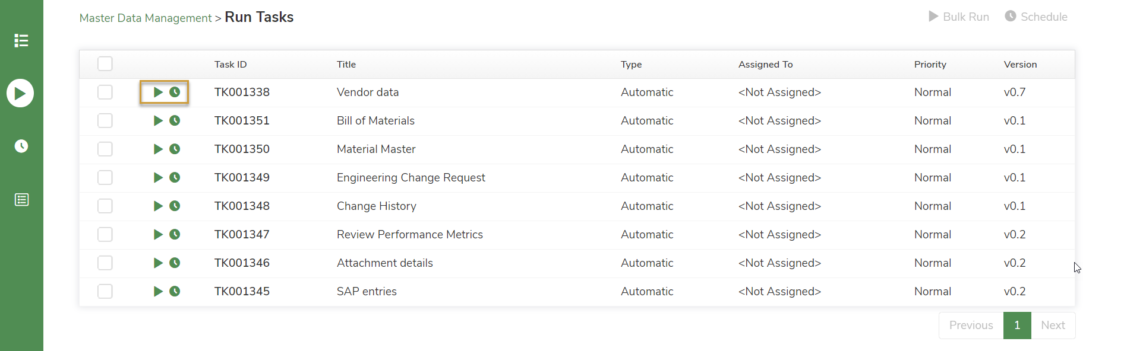
Task: Open the task list icon in sidebar
Action: point(21,40)
